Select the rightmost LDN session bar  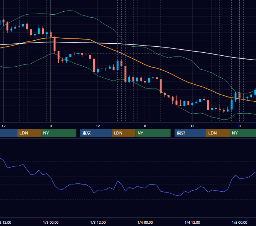218,133
